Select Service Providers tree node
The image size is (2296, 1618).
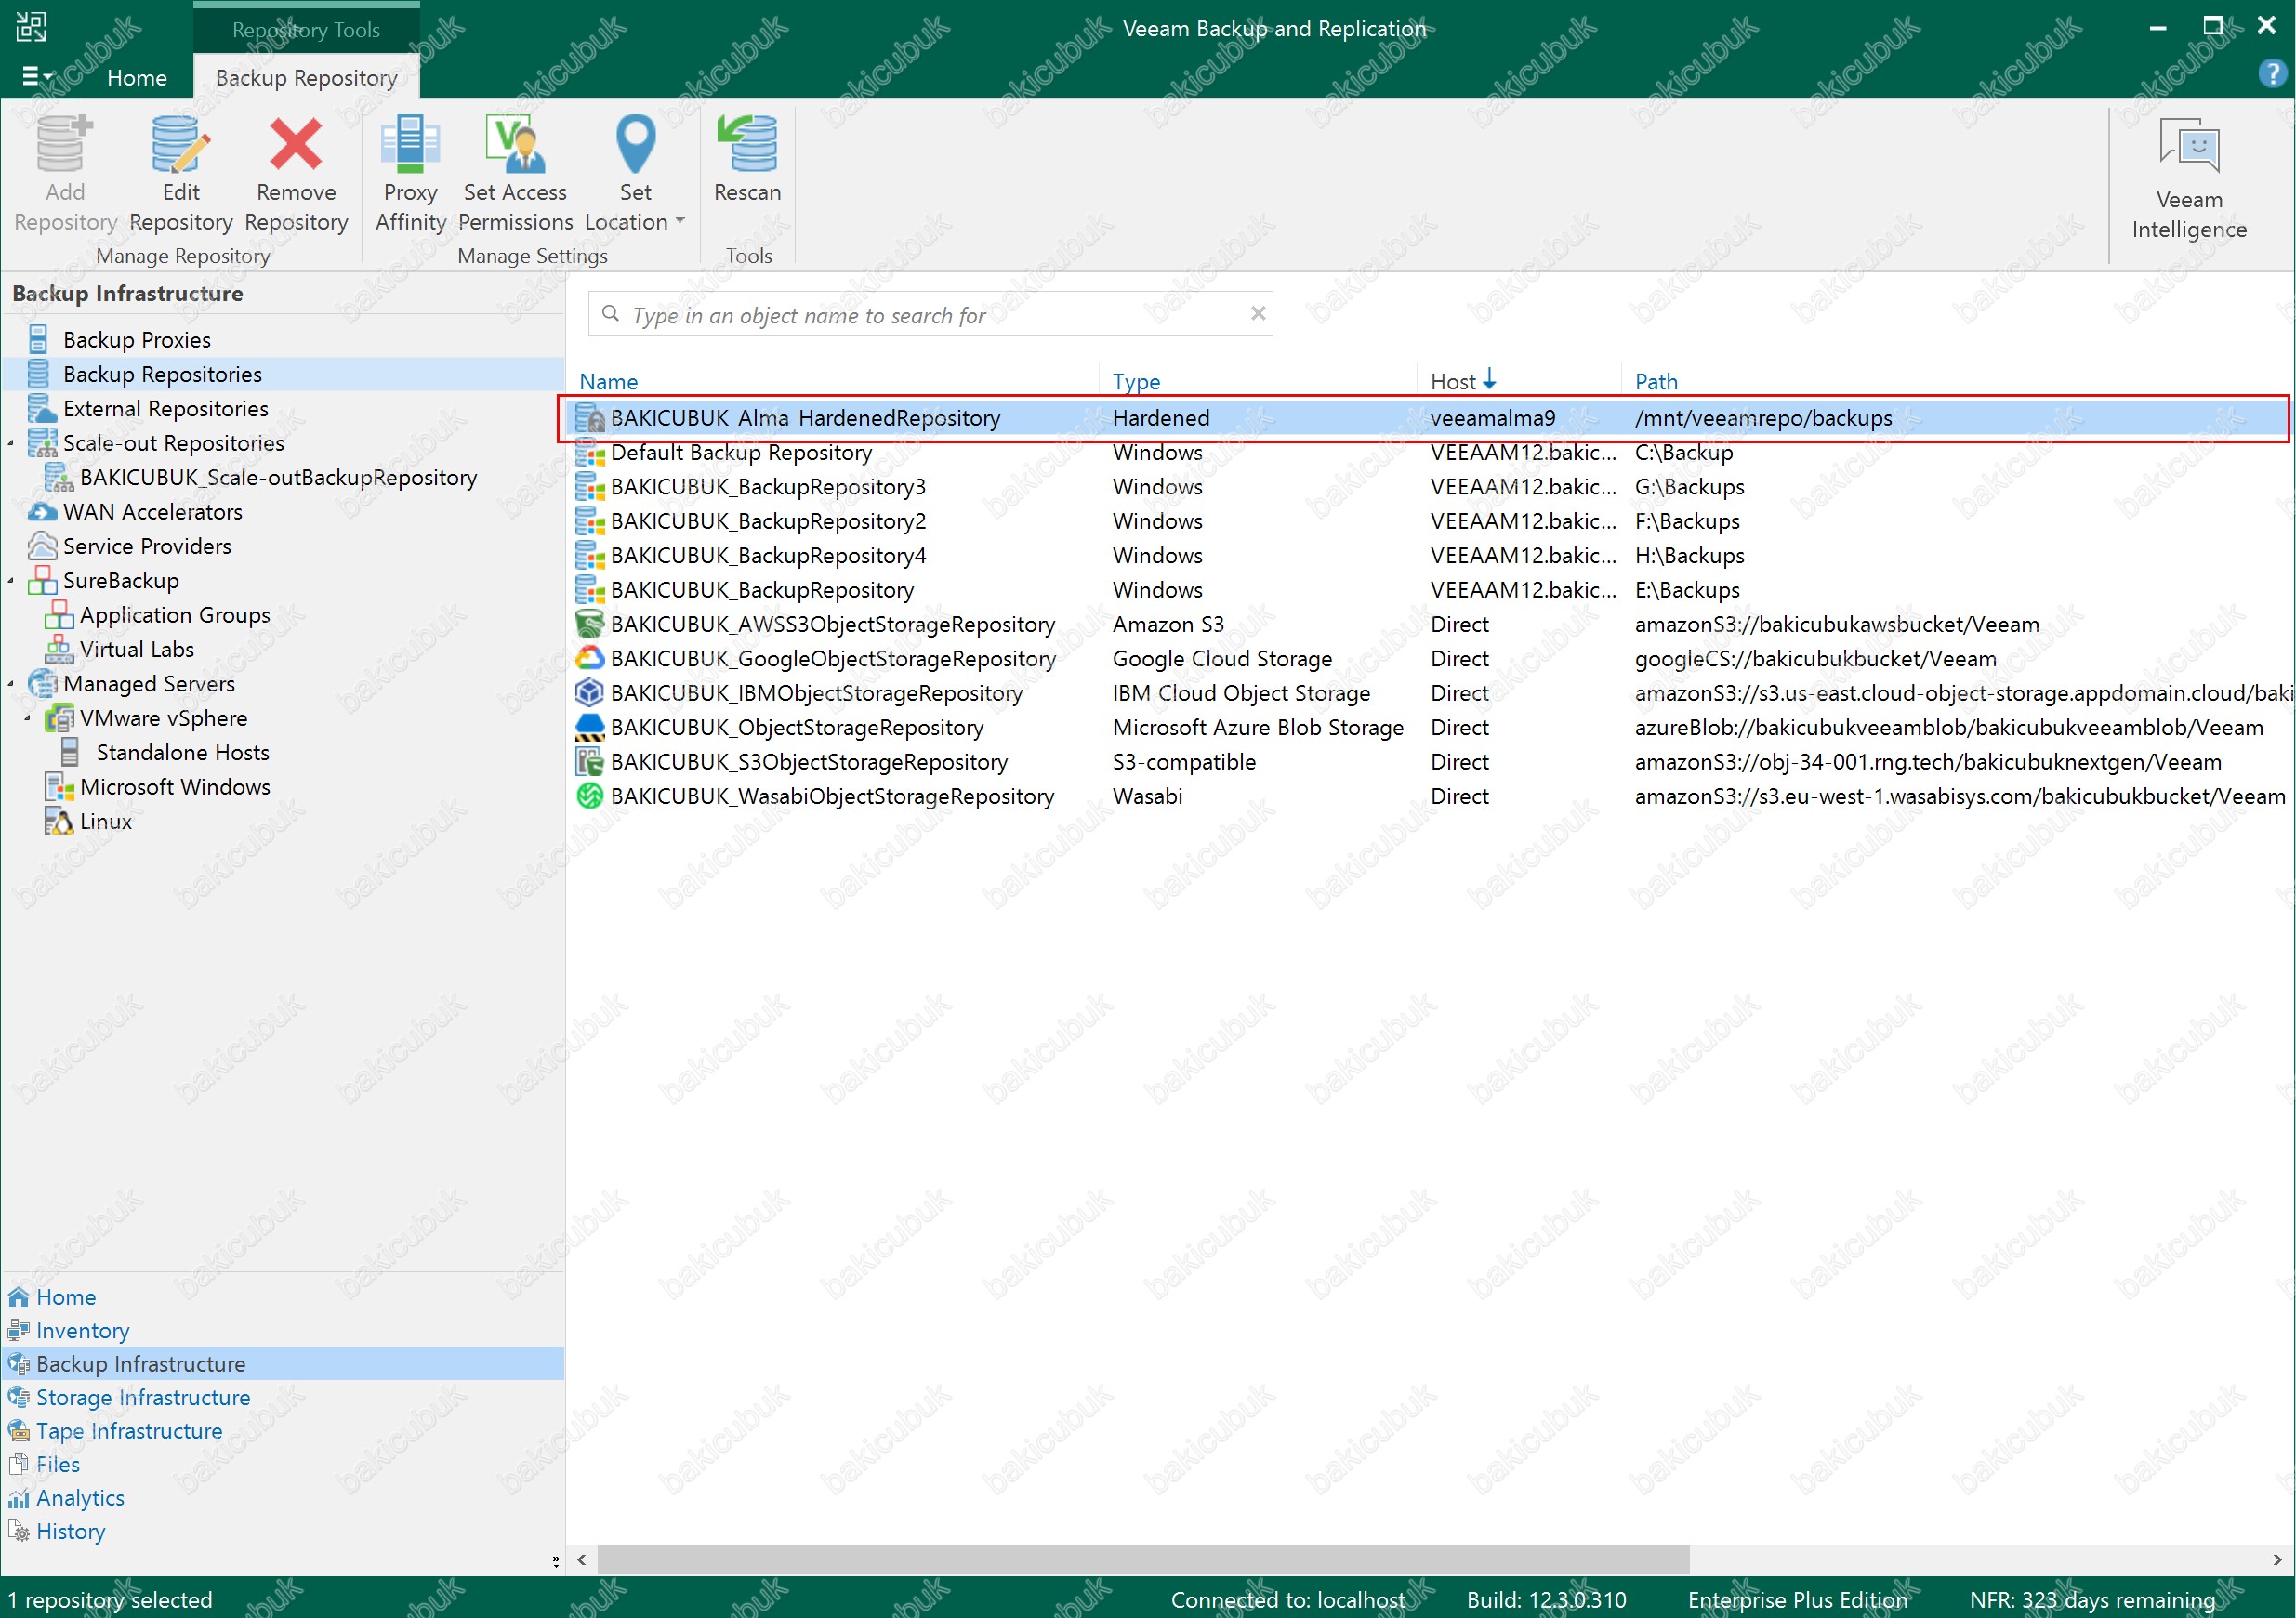pyautogui.click(x=147, y=546)
